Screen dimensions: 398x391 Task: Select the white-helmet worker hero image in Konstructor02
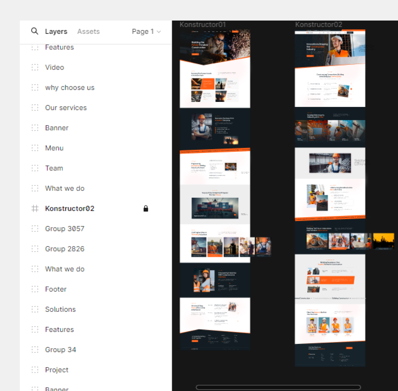pos(330,49)
